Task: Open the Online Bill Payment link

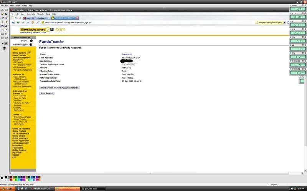Action: point(21,129)
